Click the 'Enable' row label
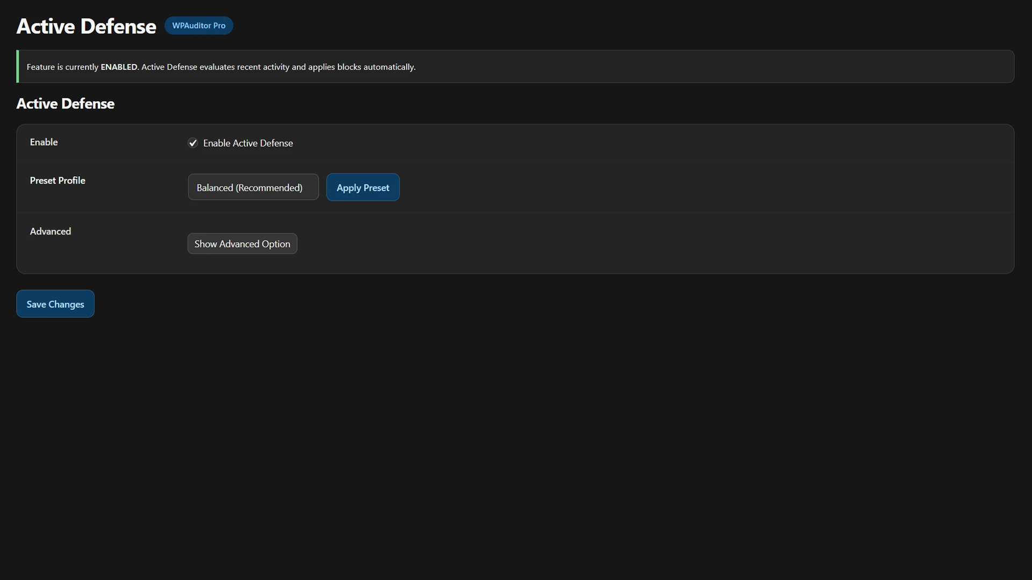Screen dimensions: 1032x580 44,142
